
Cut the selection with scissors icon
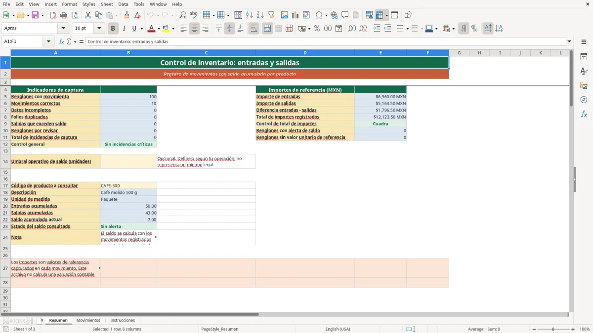pyautogui.click(x=88, y=15)
